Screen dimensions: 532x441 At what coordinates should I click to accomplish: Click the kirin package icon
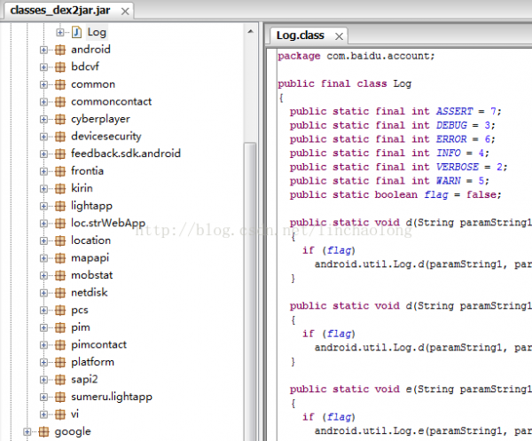60,188
